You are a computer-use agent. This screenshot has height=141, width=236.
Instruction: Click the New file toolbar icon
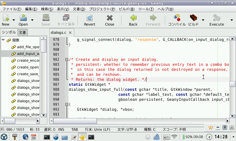5,18
